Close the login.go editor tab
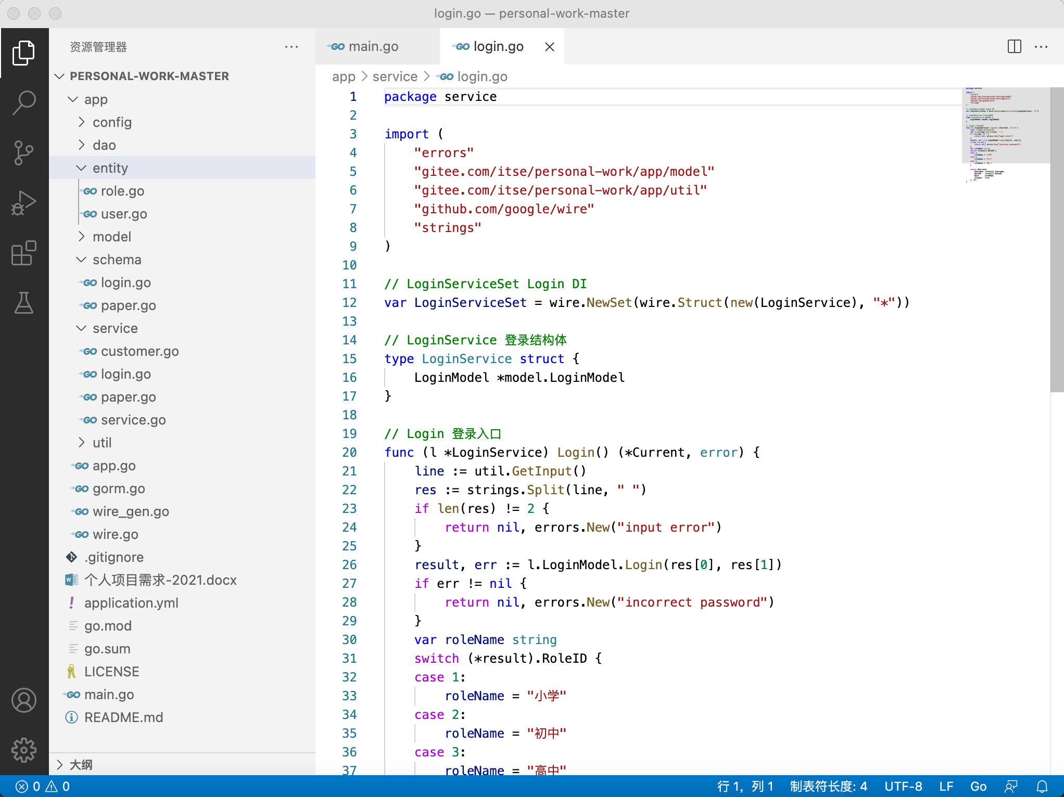This screenshot has width=1064, height=797. [x=549, y=47]
